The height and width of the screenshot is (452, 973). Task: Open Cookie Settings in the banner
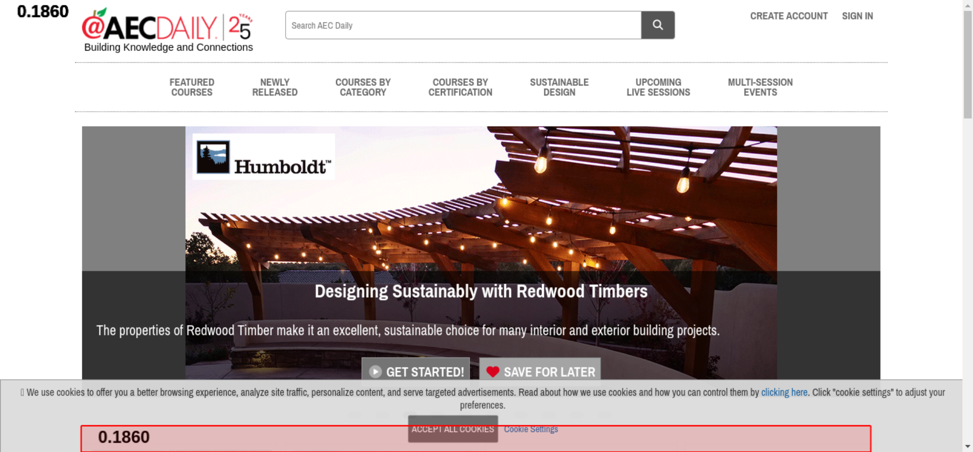click(x=531, y=429)
